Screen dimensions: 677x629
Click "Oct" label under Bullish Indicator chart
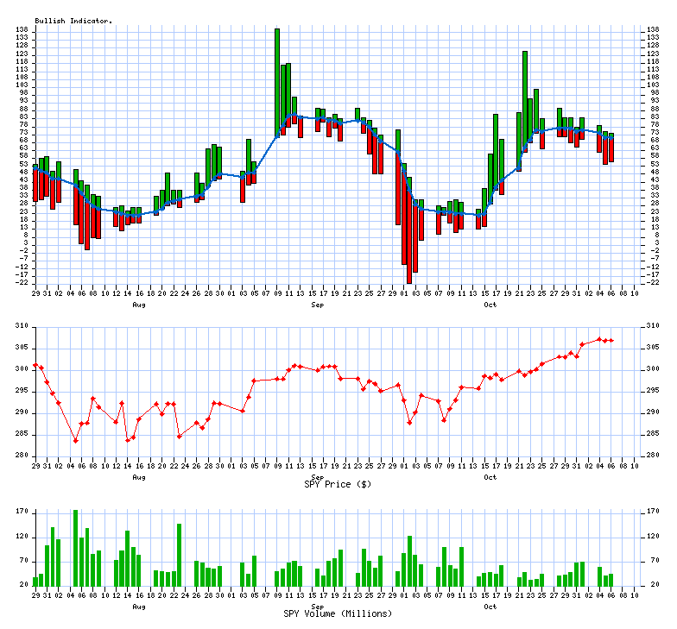(x=490, y=305)
